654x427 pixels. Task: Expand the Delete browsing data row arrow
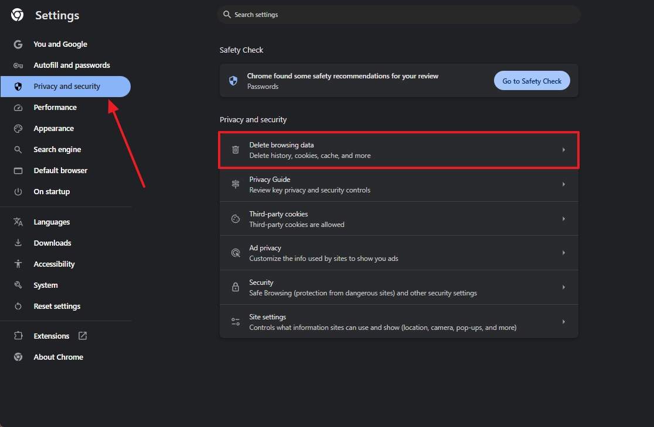pos(564,150)
